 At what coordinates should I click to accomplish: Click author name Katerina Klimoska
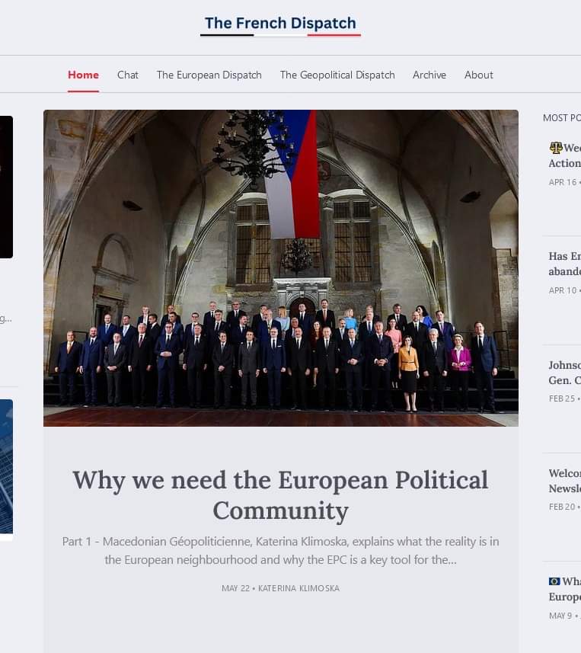pos(298,588)
